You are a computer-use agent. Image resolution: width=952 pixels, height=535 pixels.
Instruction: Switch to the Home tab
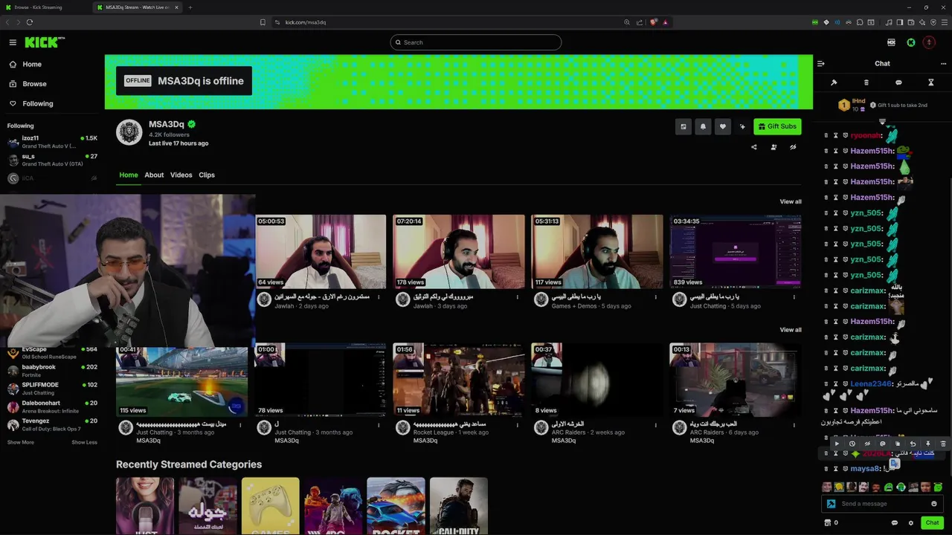(x=129, y=175)
